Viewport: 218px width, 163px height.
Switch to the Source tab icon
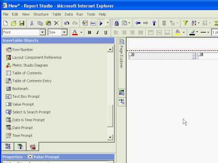pos(8,146)
